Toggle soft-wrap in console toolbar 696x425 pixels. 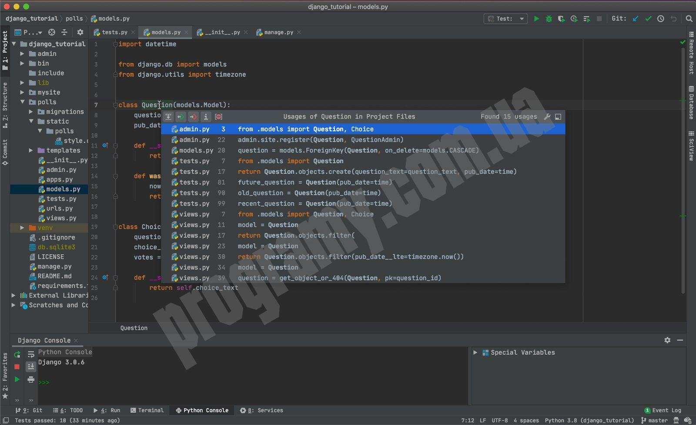31,355
